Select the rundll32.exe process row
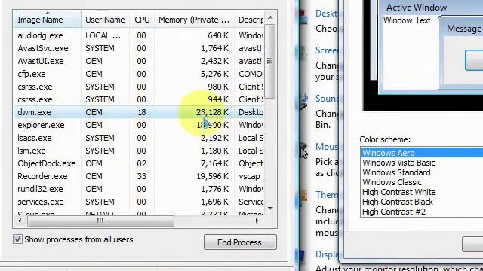This screenshot has height=271, width=483. (x=139, y=189)
